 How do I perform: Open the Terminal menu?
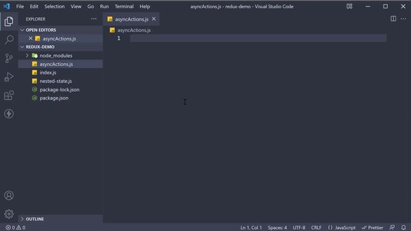[124, 6]
